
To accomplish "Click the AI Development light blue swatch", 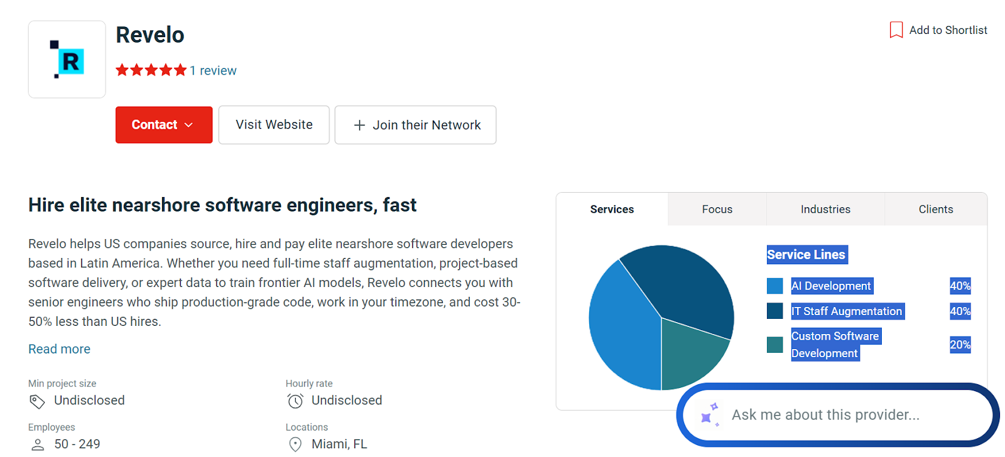I will point(775,286).
